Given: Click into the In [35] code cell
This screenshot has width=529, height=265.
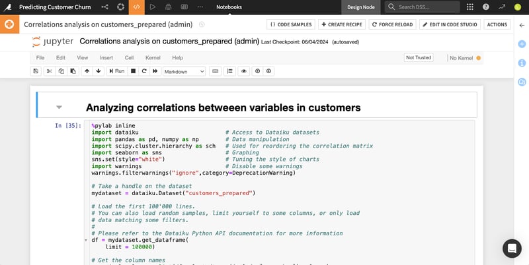Looking at the screenshot, I should (x=279, y=192).
